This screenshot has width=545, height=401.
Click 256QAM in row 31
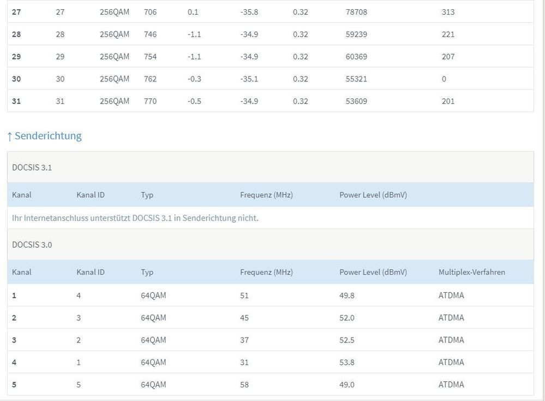(115, 101)
